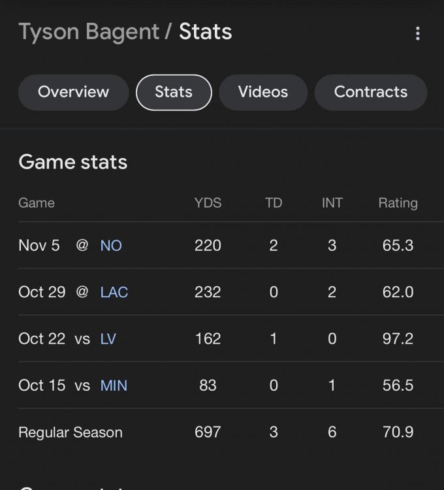Open the NO team link
This screenshot has height=490, width=444.
click(x=111, y=246)
